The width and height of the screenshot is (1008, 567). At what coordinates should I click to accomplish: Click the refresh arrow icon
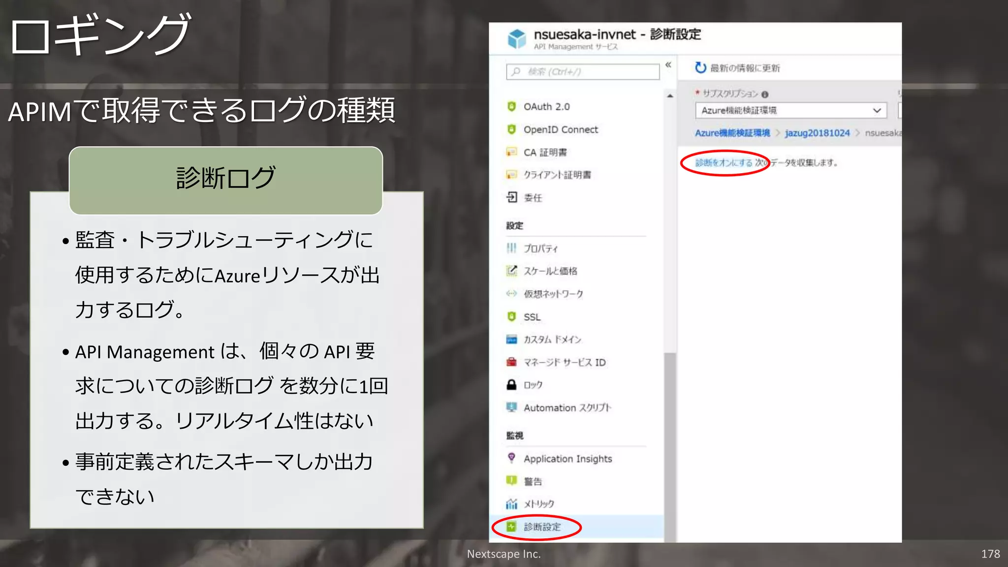coord(700,67)
